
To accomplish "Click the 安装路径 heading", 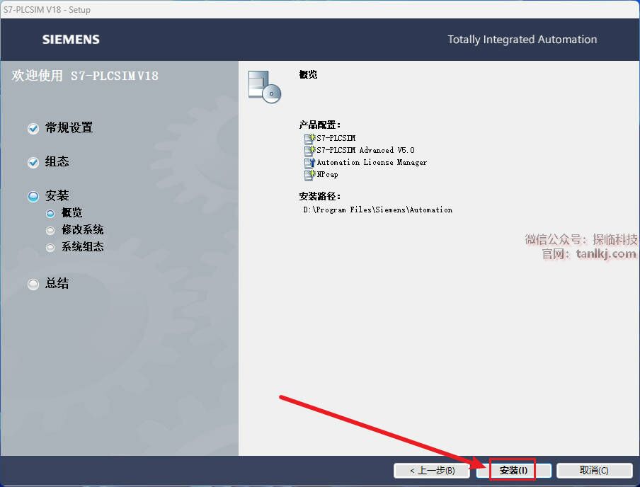I will tap(320, 196).
